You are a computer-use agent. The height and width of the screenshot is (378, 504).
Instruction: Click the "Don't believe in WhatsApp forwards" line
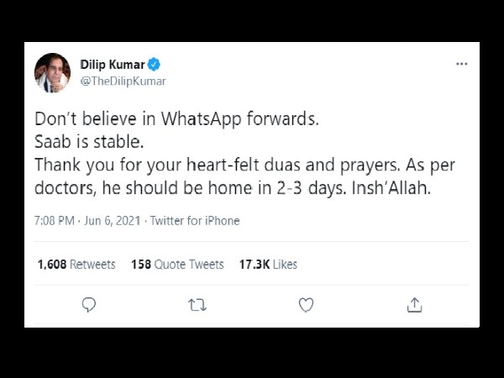[176, 118]
